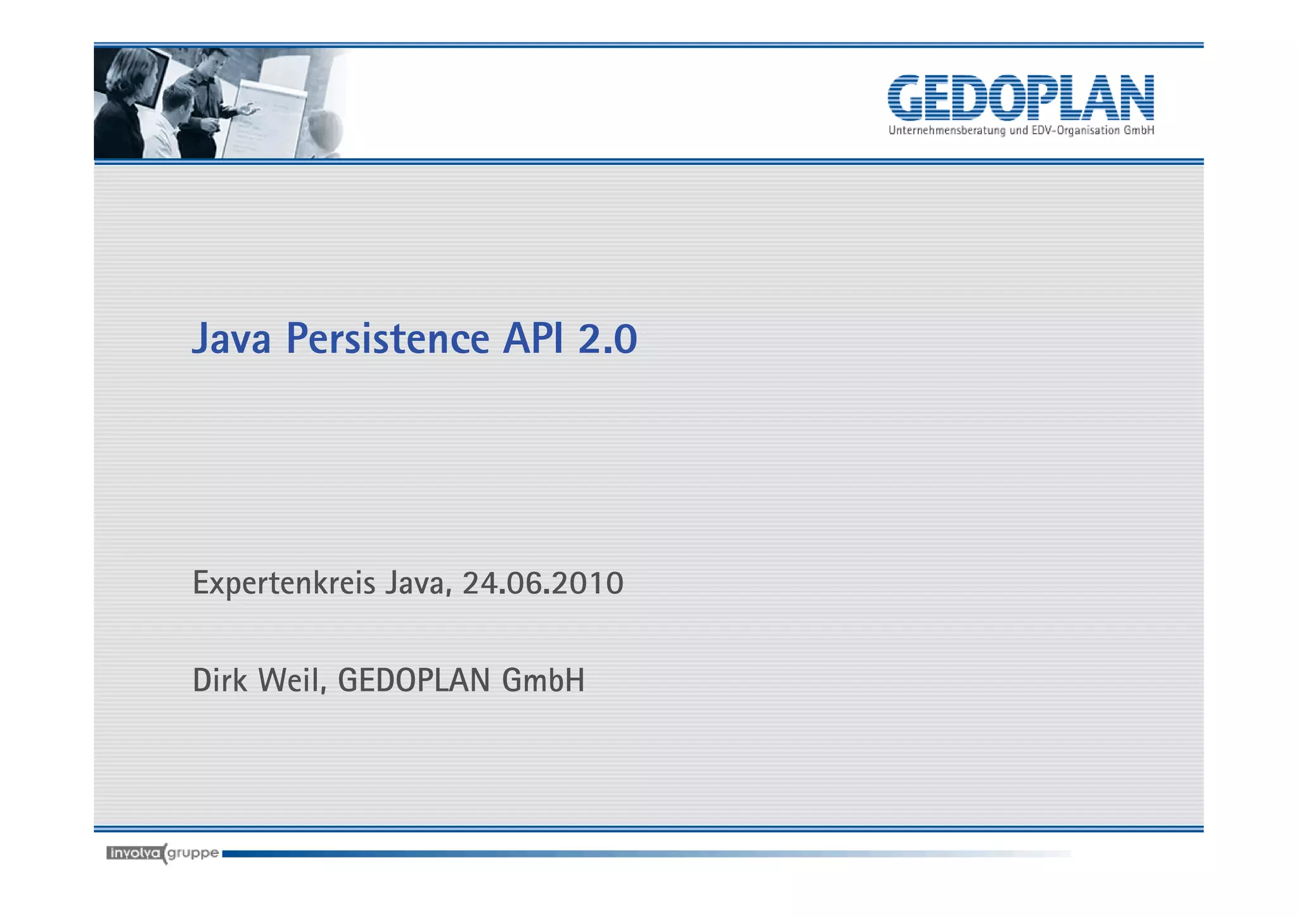Click the word "Persistence" in the title

(387, 338)
